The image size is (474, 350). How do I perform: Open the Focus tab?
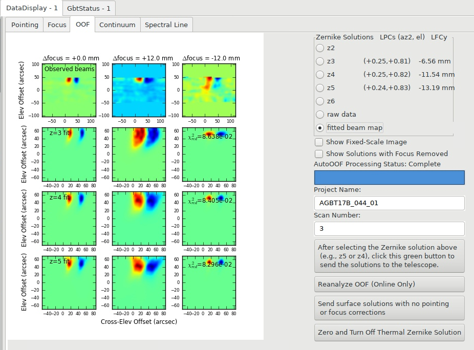[x=57, y=25]
